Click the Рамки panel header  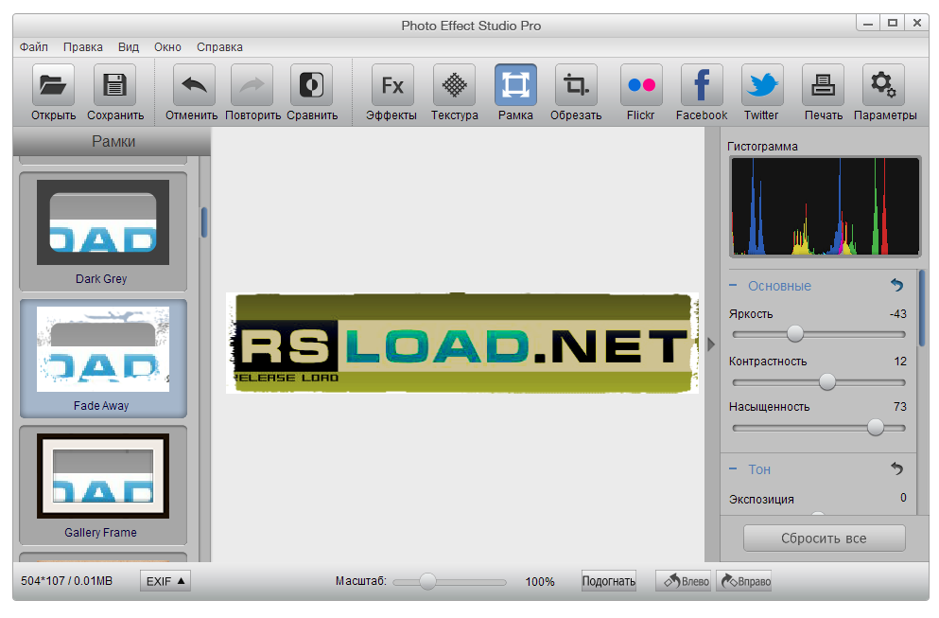tap(112, 141)
